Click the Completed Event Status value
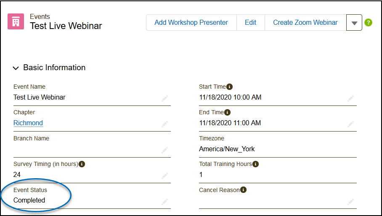 pos(29,200)
